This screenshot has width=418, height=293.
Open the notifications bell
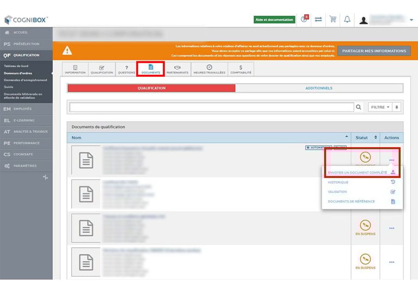347,19
